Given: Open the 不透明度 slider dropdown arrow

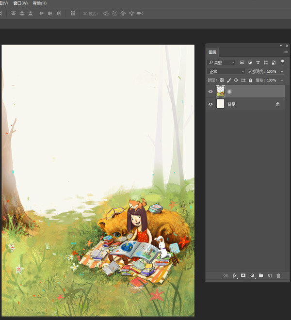Looking at the screenshot, I should click(x=282, y=71).
